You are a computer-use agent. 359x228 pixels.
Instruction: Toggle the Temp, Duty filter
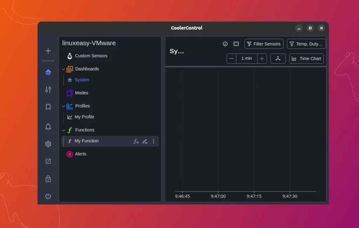(x=306, y=44)
